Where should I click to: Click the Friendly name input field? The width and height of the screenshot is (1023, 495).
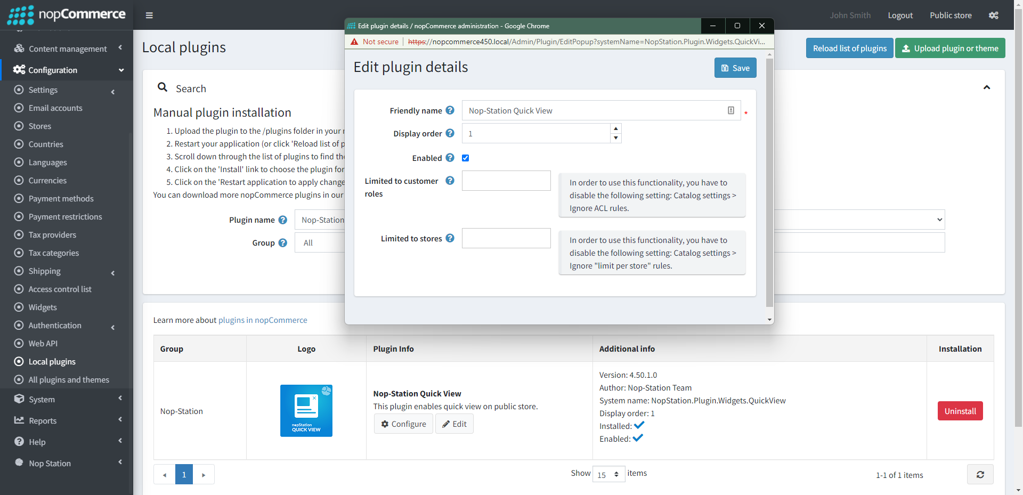point(601,110)
